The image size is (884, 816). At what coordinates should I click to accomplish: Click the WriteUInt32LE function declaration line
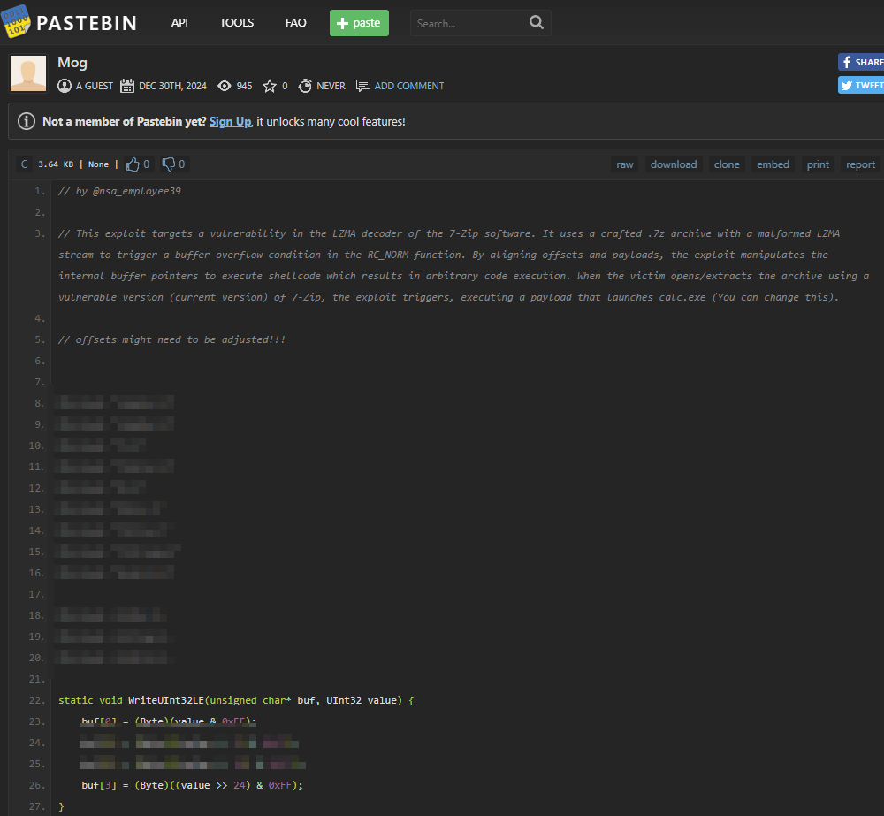pyautogui.click(x=236, y=700)
